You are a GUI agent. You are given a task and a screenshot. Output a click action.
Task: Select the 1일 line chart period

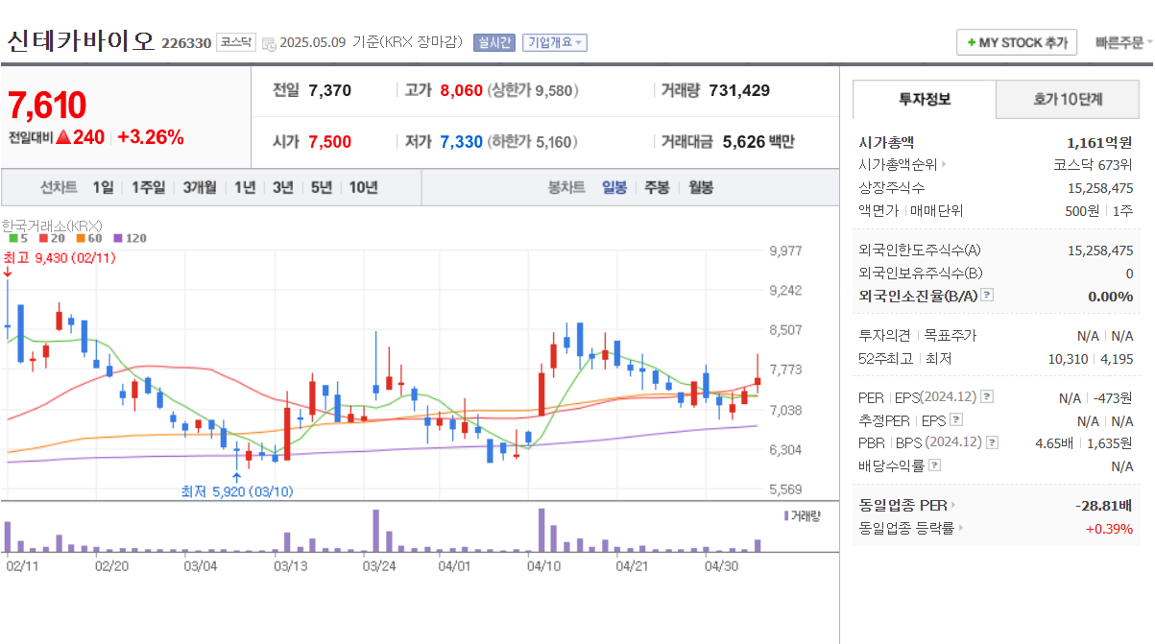click(x=103, y=187)
